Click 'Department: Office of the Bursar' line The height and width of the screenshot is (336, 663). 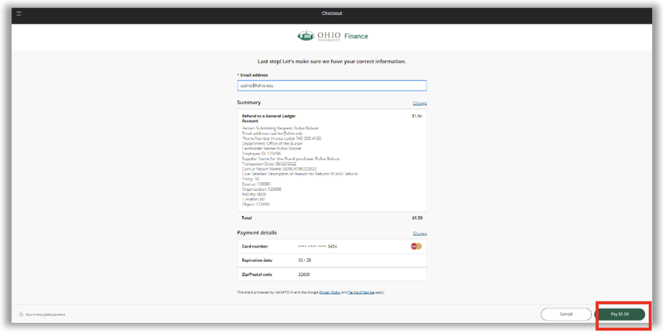(272, 144)
